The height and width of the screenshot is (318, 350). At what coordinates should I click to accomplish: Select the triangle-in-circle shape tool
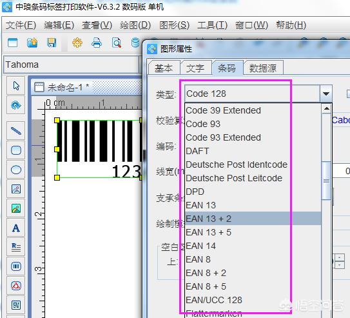point(16,286)
